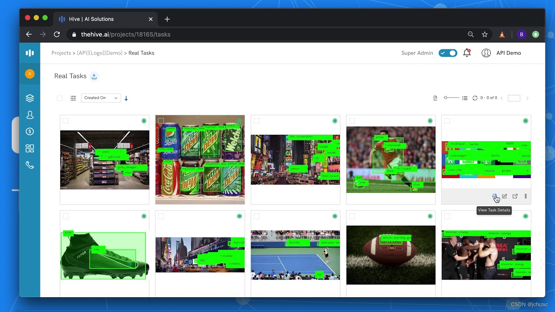Go to the previous page arrow
This screenshot has height=312, width=555.
click(502, 98)
